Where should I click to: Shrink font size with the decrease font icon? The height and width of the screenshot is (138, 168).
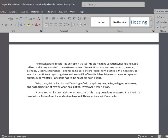click(26, 19)
